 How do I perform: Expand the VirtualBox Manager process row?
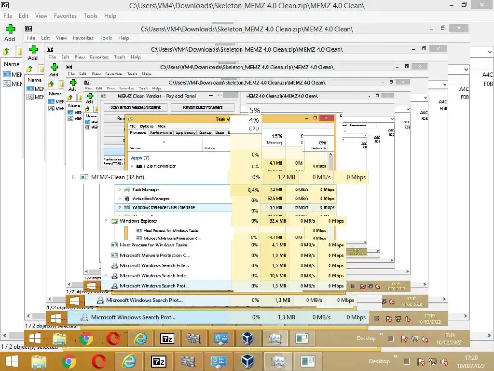(120, 199)
